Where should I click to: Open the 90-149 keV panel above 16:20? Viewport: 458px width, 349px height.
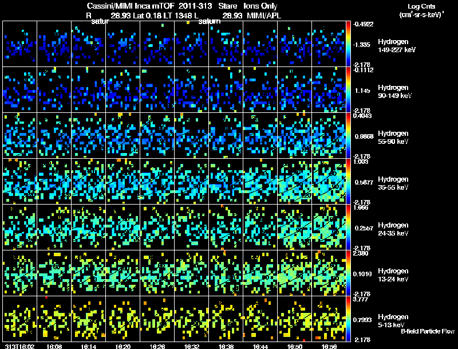pyautogui.click(x=123, y=90)
